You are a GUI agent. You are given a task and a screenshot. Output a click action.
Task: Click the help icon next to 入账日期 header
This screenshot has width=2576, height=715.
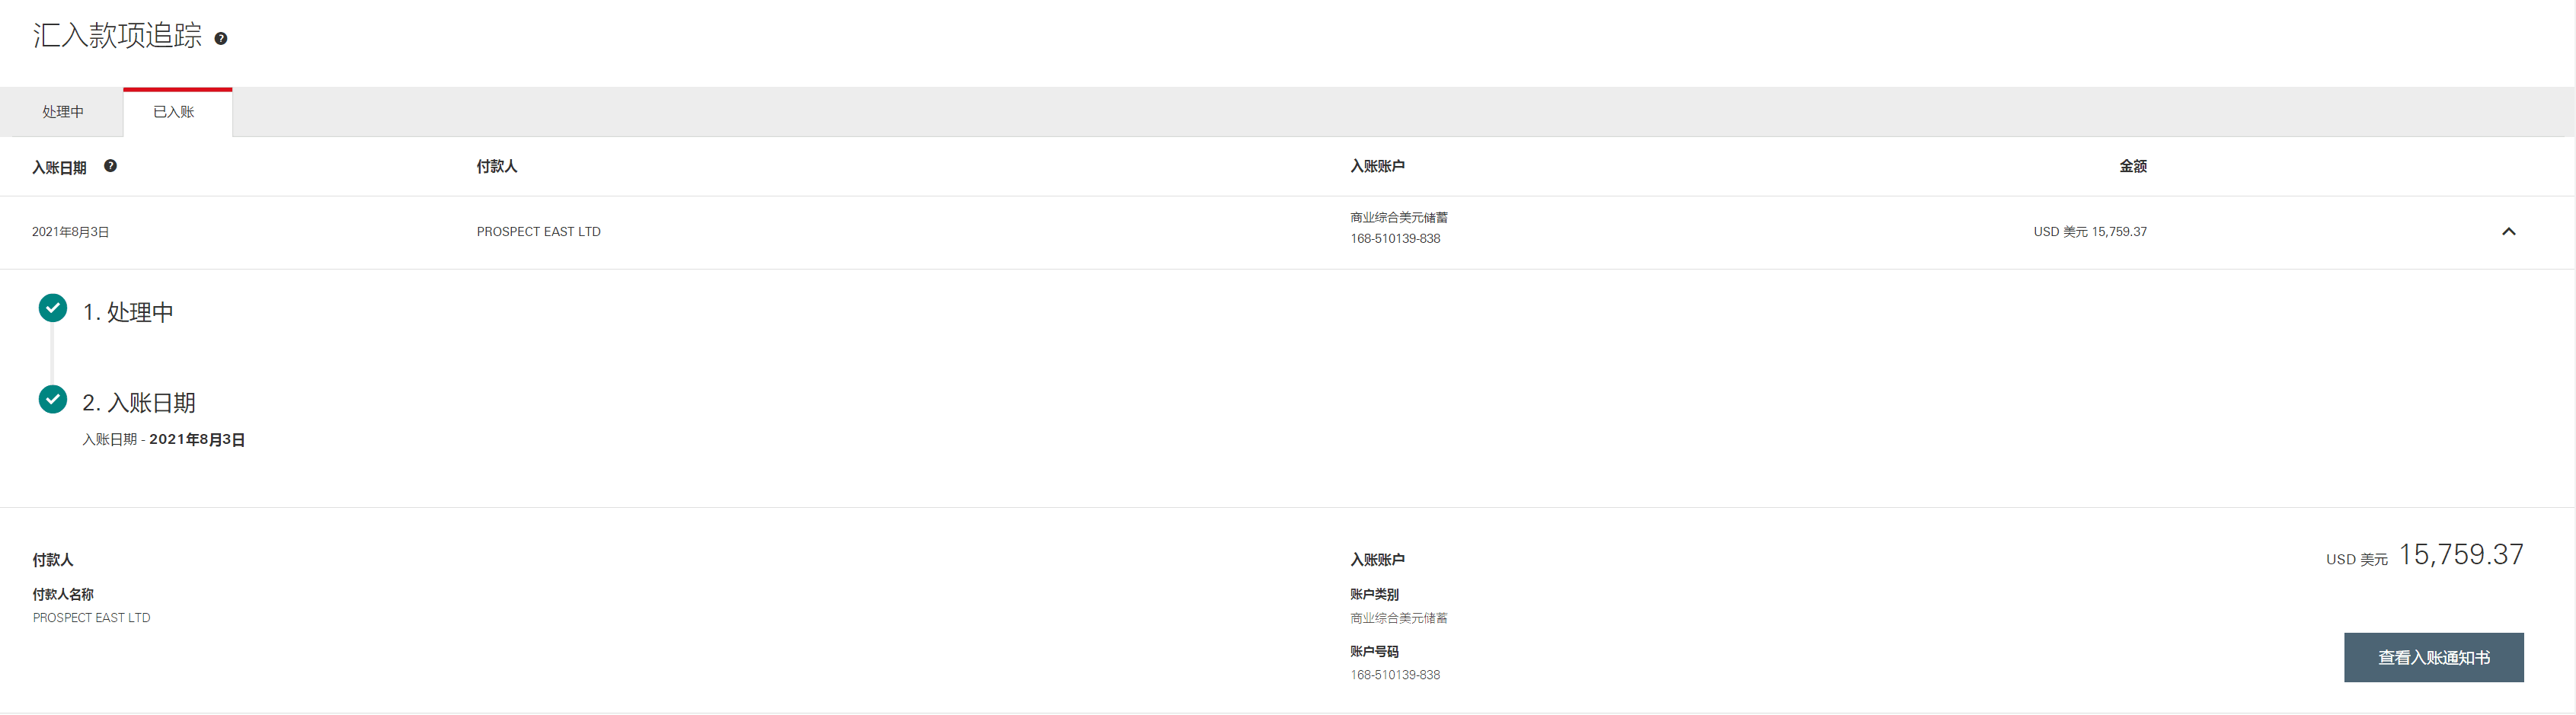[x=110, y=166]
